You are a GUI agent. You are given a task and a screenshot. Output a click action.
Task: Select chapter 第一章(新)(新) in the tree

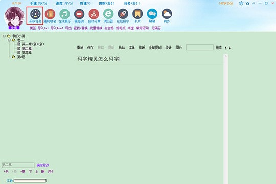33,44
